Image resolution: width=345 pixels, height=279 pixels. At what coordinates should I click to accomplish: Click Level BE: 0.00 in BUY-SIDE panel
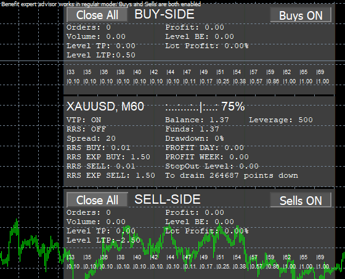[200, 36]
